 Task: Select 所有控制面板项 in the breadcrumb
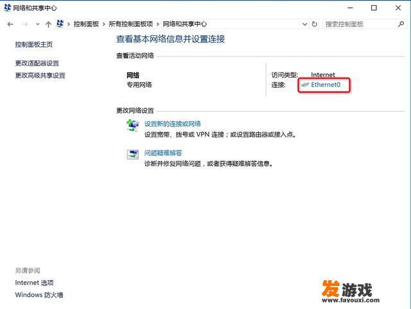click(x=131, y=24)
